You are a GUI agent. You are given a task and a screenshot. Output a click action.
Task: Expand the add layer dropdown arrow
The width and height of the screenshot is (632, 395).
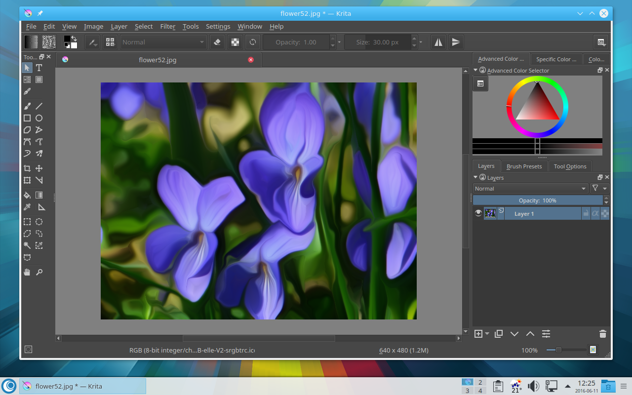pyautogui.click(x=487, y=334)
